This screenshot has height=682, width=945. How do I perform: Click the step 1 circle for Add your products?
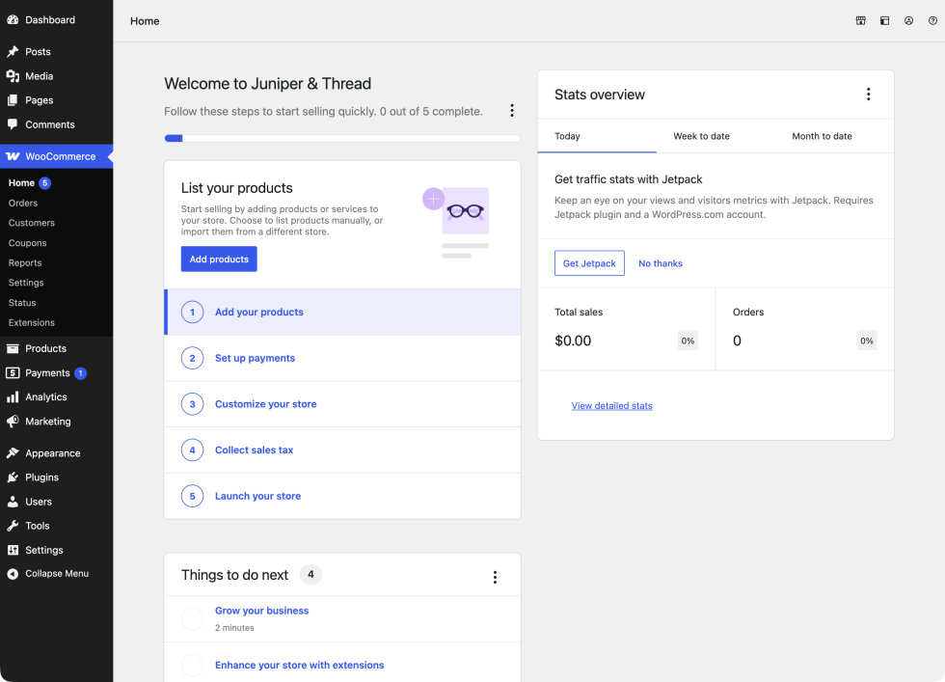coord(192,312)
